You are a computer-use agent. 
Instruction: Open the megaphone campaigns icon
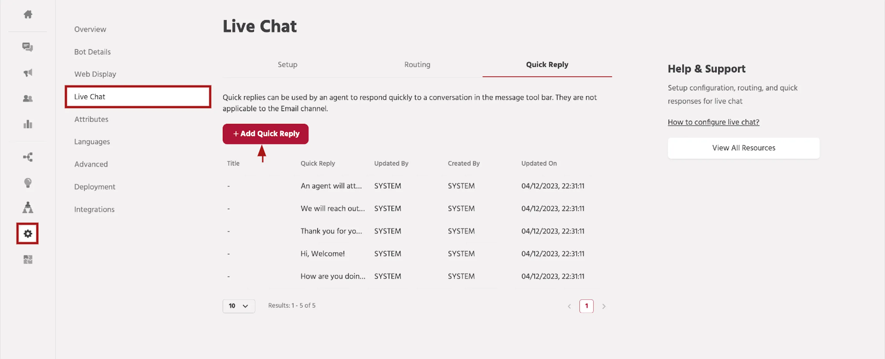tap(28, 73)
